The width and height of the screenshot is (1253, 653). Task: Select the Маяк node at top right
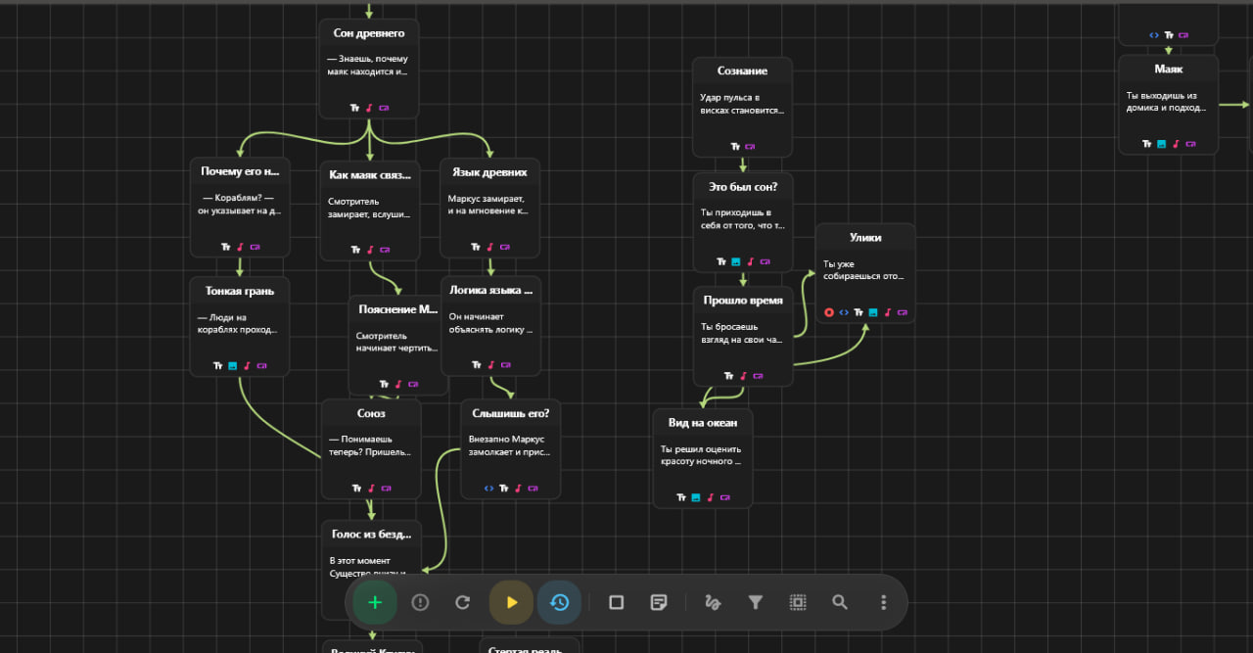pos(1168,70)
